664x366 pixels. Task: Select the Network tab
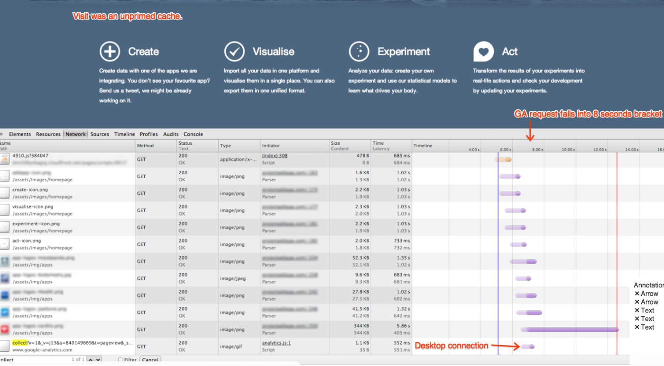pyautogui.click(x=76, y=134)
